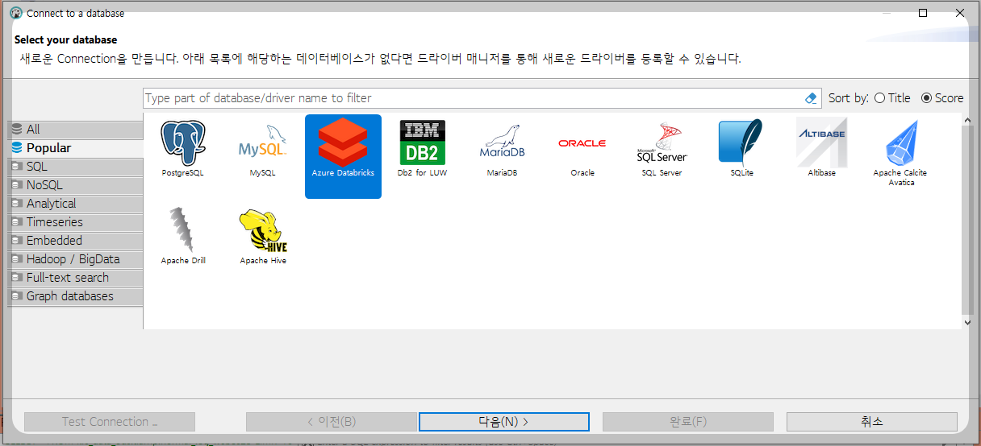
Task: Open the Analytical category
Action: [x=75, y=204]
